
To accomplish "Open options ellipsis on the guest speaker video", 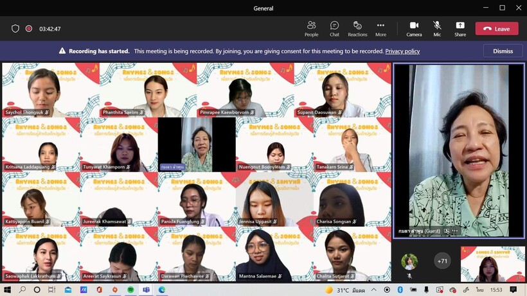I will 455,231.
